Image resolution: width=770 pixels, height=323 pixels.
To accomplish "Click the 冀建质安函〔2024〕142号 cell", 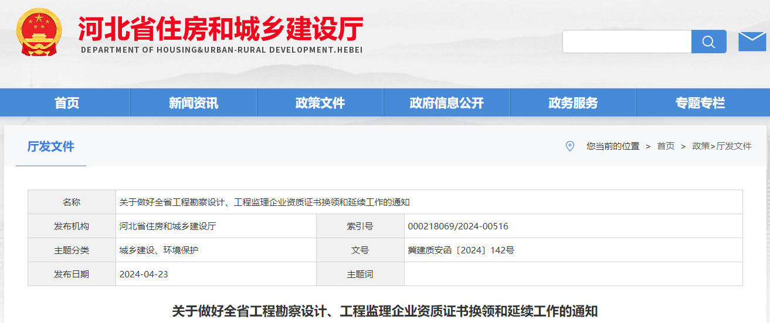I will click(x=574, y=250).
